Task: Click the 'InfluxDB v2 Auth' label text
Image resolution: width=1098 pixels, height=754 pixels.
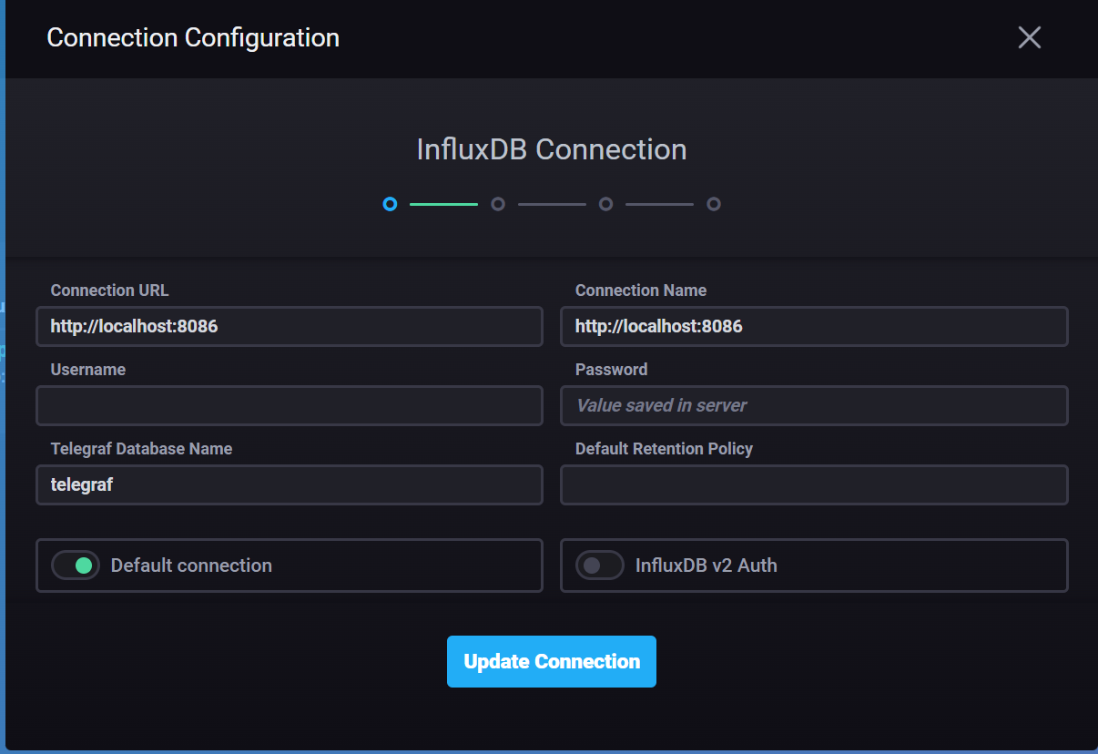Action: tap(707, 565)
